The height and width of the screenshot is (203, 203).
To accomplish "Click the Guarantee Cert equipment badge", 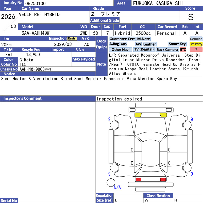I will click(x=122, y=39).
